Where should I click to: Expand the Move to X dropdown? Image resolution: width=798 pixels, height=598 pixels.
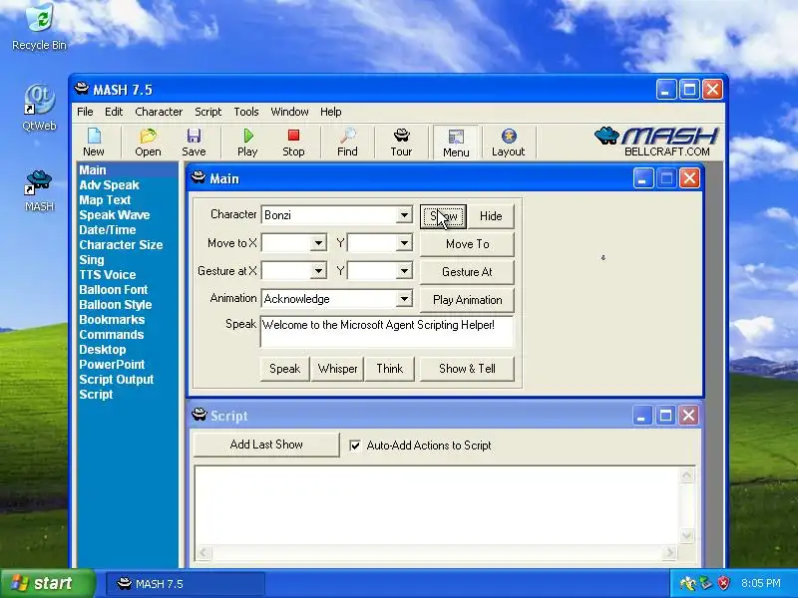point(318,243)
